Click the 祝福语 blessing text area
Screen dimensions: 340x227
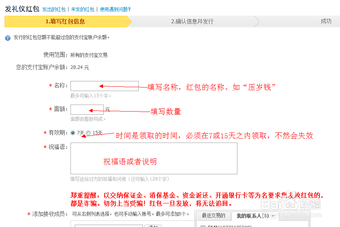pyautogui.click(x=153, y=158)
